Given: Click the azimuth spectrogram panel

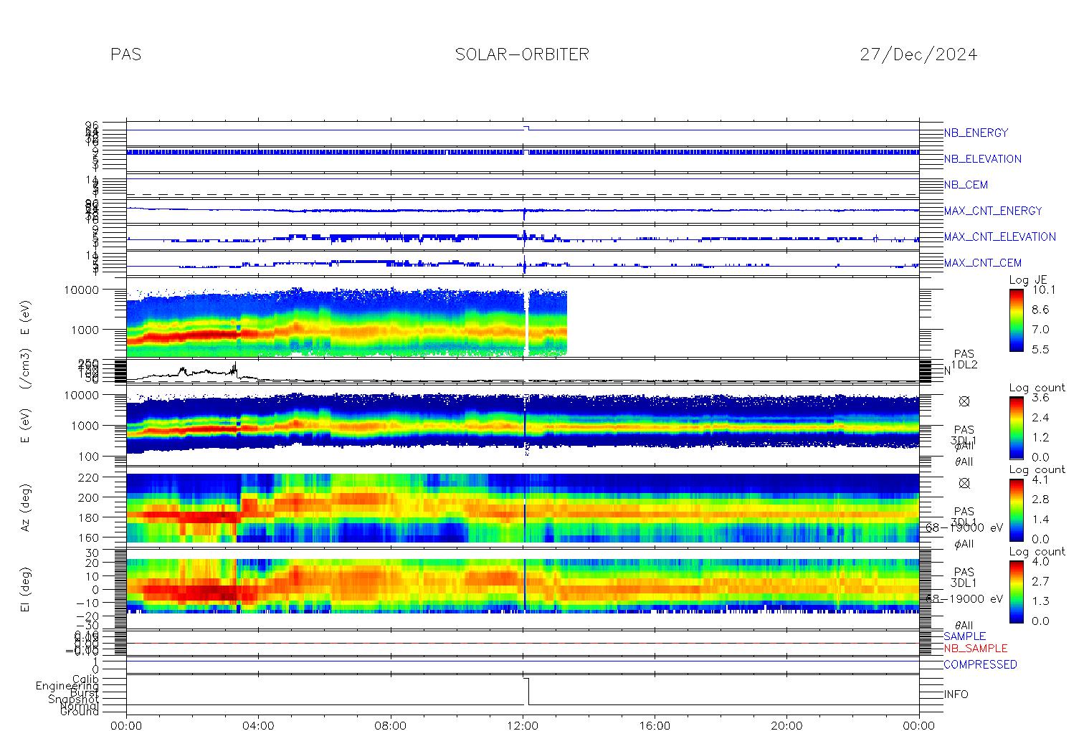Looking at the screenshot, I should click(523, 507).
